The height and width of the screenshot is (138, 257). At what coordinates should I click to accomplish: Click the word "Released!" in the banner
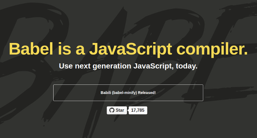pyautogui.click(x=147, y=93)
